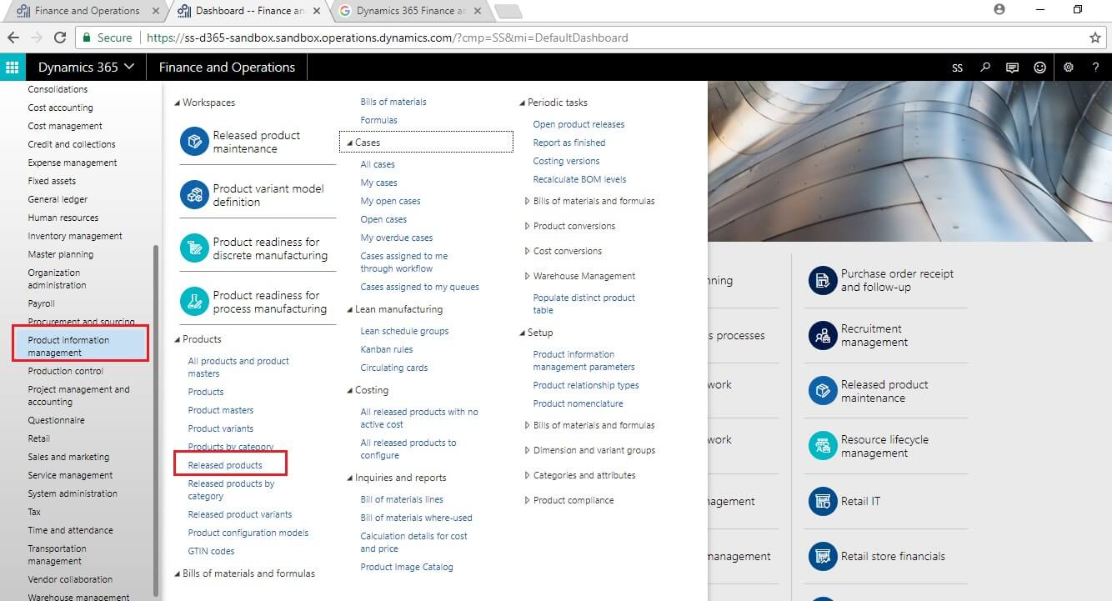This screenshot has height=601, width=1112.
Task: Click the search magnifier icon in header
Action: point(985,68)
